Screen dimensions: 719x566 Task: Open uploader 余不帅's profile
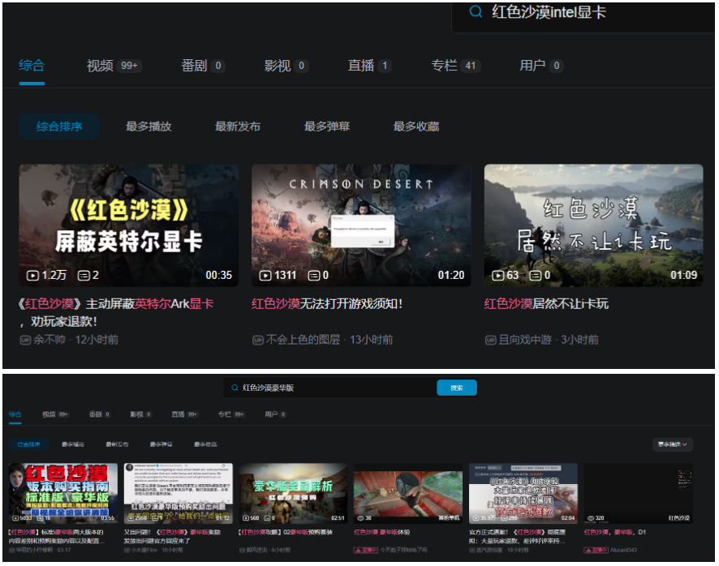click(x=49, y=340)
